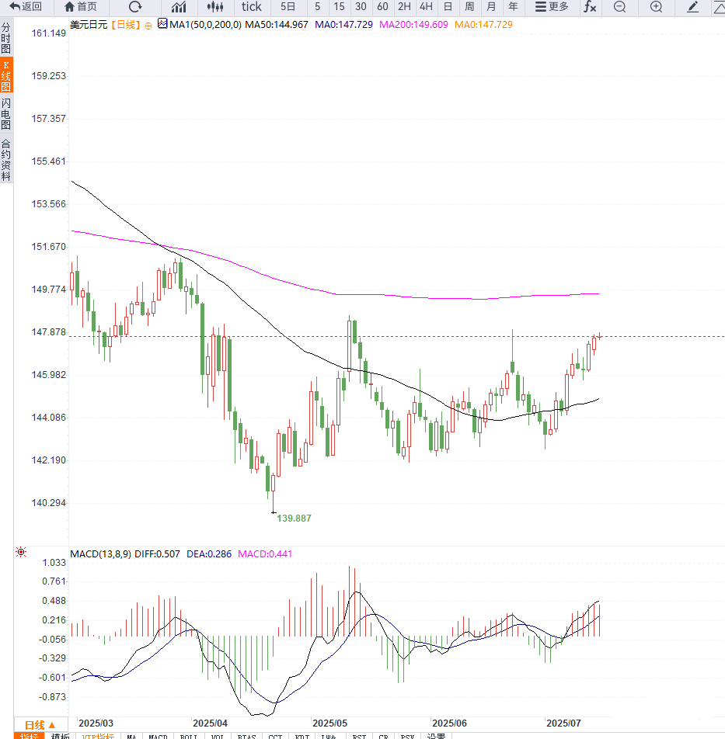Screen dimensions: 725x739
Task: Click the 2025/04 date axis label
Action: tap(210, 723)
